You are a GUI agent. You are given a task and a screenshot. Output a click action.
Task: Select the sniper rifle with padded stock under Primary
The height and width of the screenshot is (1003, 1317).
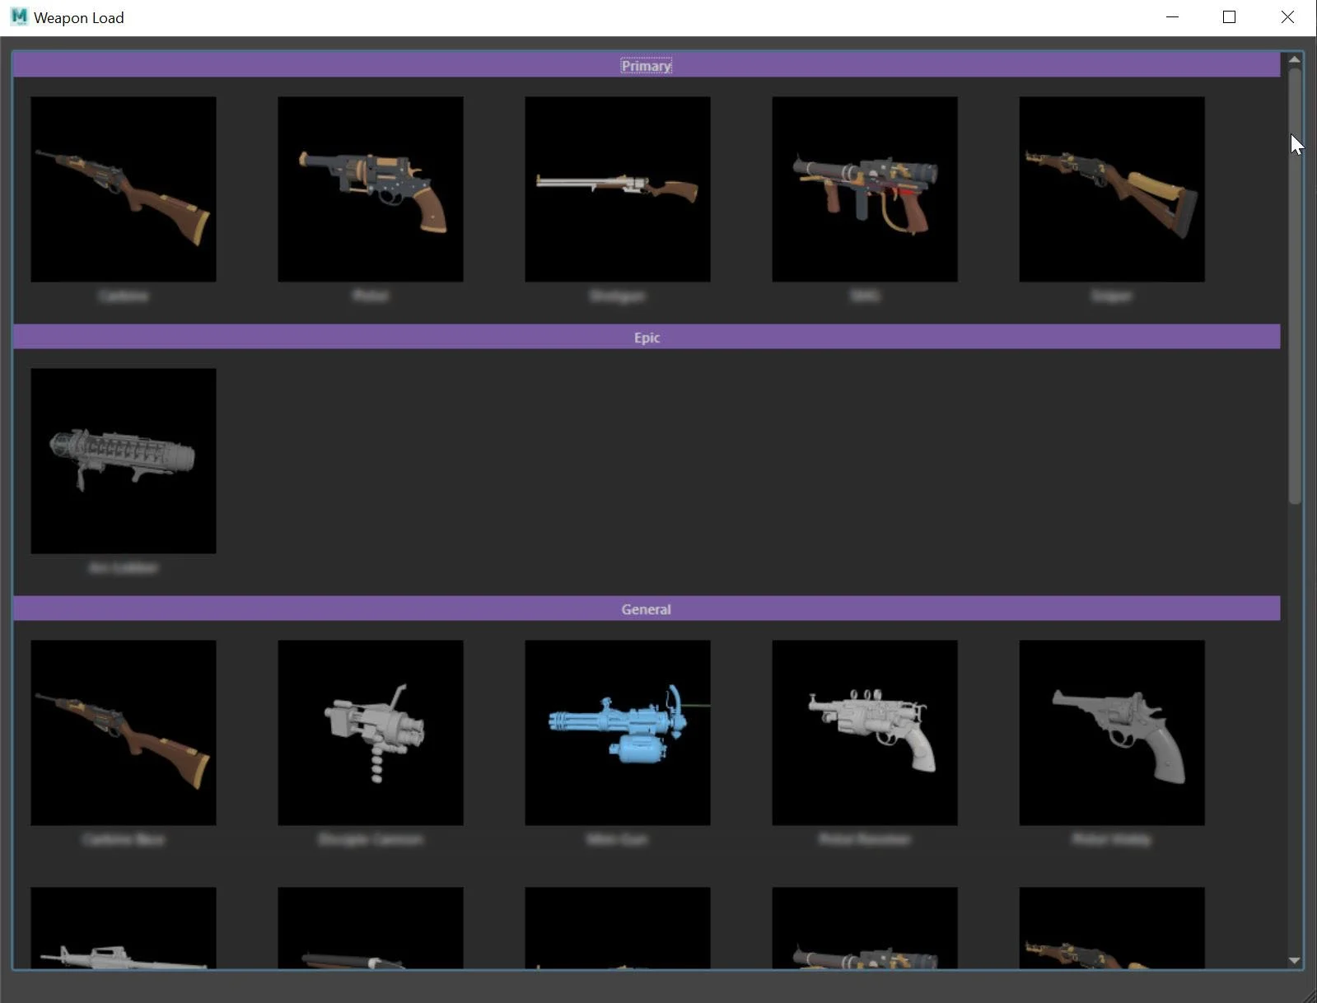click(x=1112, y=189)
